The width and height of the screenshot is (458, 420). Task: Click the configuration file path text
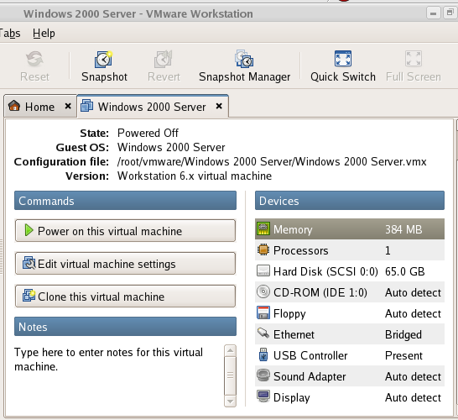pos(272,161)
